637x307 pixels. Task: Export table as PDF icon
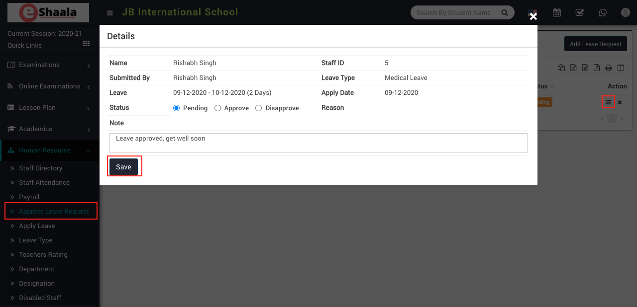597,68
